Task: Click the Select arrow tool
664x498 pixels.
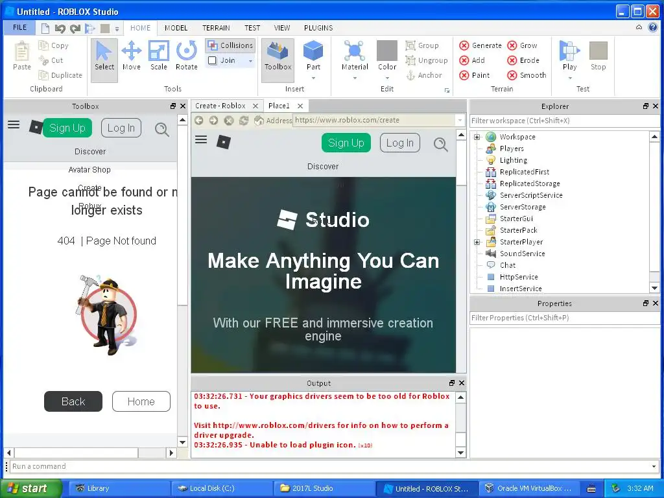Action: tap(104, 59)
